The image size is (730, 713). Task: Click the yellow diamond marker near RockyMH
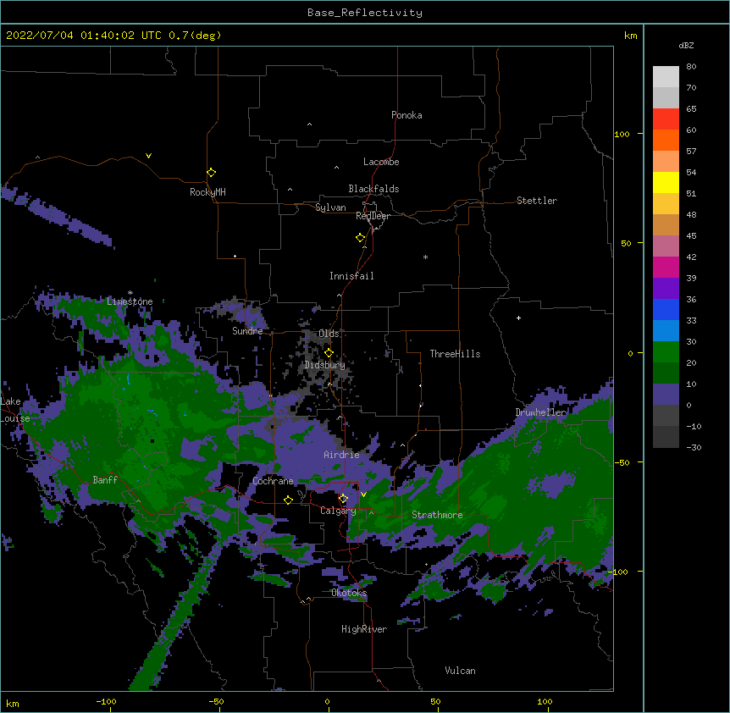point(211,172)
